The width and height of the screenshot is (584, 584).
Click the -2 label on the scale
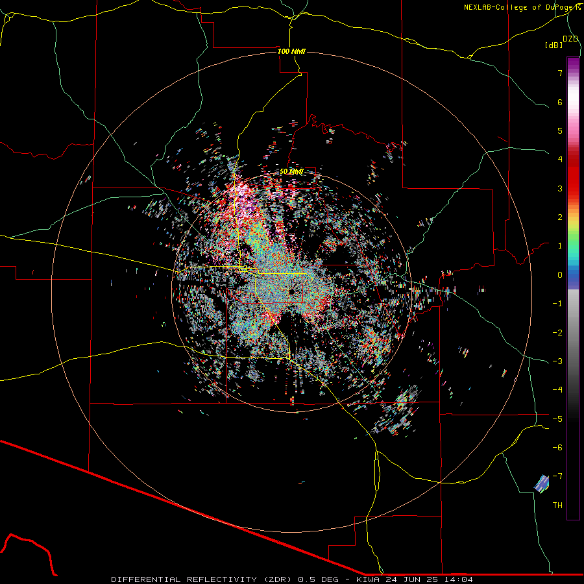(557, 332)
